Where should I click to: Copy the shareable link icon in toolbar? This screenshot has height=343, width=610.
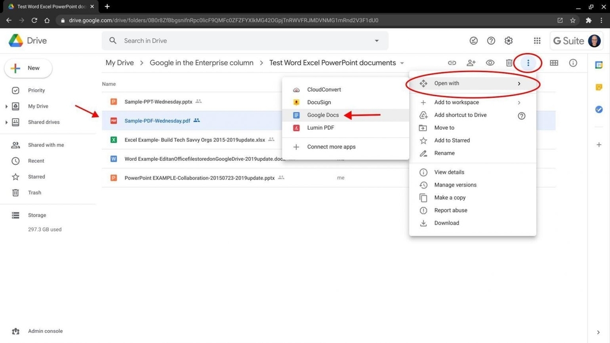pos(452,63)
